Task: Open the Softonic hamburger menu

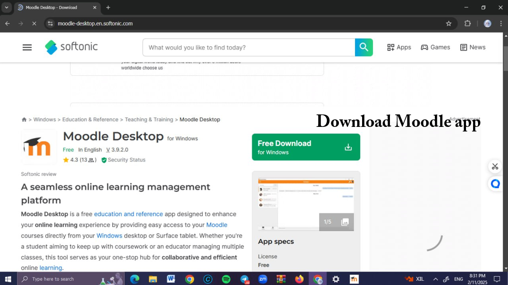Action: tap(27, 47)
